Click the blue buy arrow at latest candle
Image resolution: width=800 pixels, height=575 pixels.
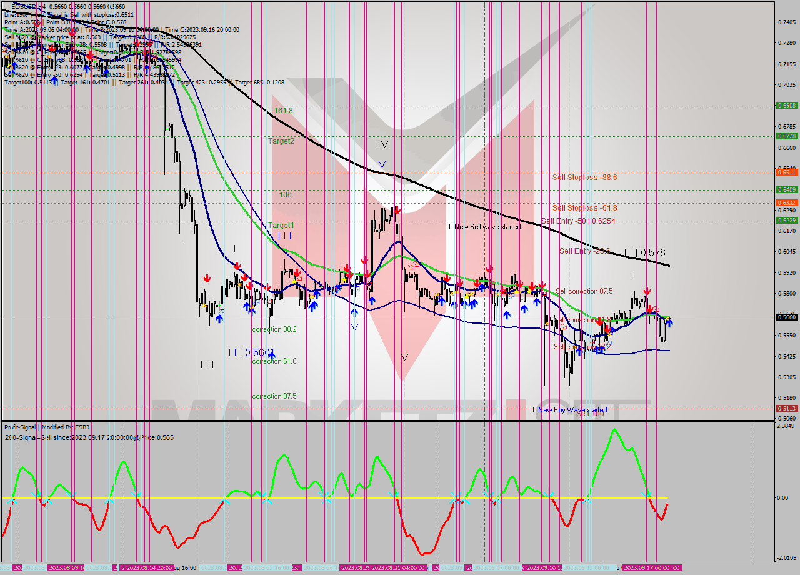pos(669,324)
